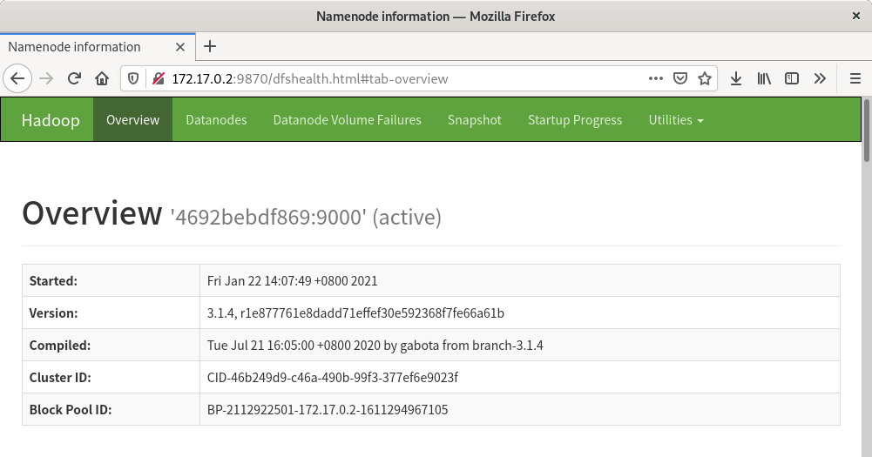This screenshot has height=457, width=872.
Task: Expand the toolbar overflow chevron
Action: point(820,78)
